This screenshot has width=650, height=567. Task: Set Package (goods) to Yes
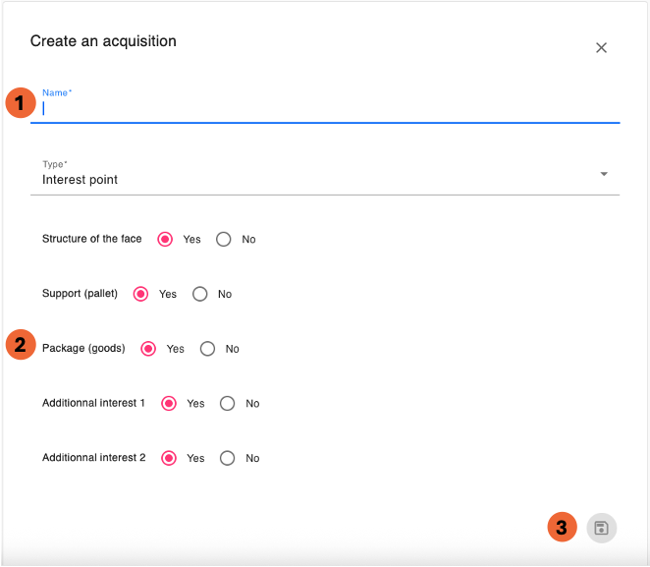click(148, 349)
